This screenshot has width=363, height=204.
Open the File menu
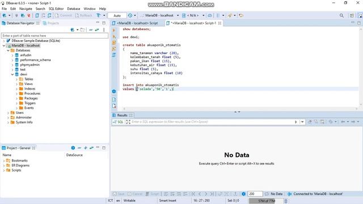(x=4, y=8)
